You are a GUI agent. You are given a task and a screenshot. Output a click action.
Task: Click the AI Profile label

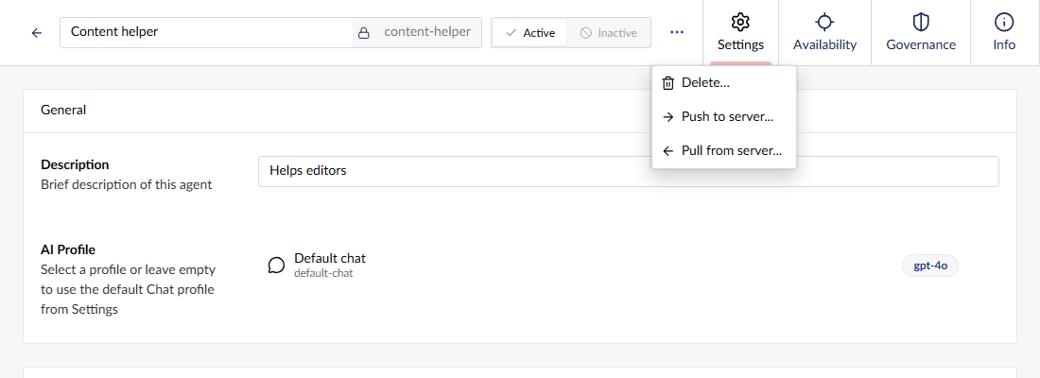68,250
